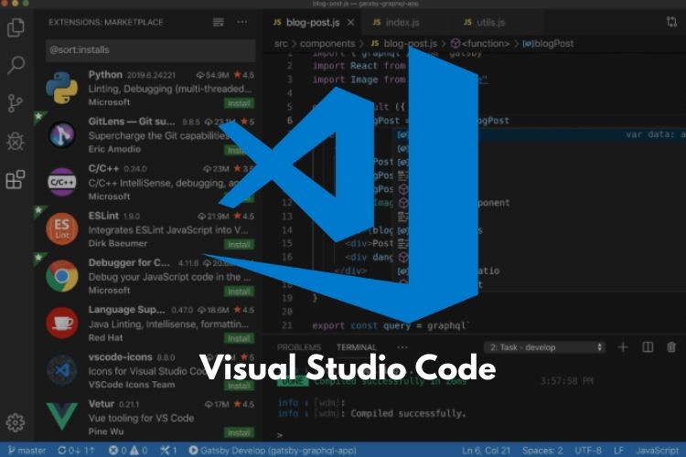Install the Debugger for Chrome extension
The height and width of the screenshot is (457, 686).
click(239, 292)
